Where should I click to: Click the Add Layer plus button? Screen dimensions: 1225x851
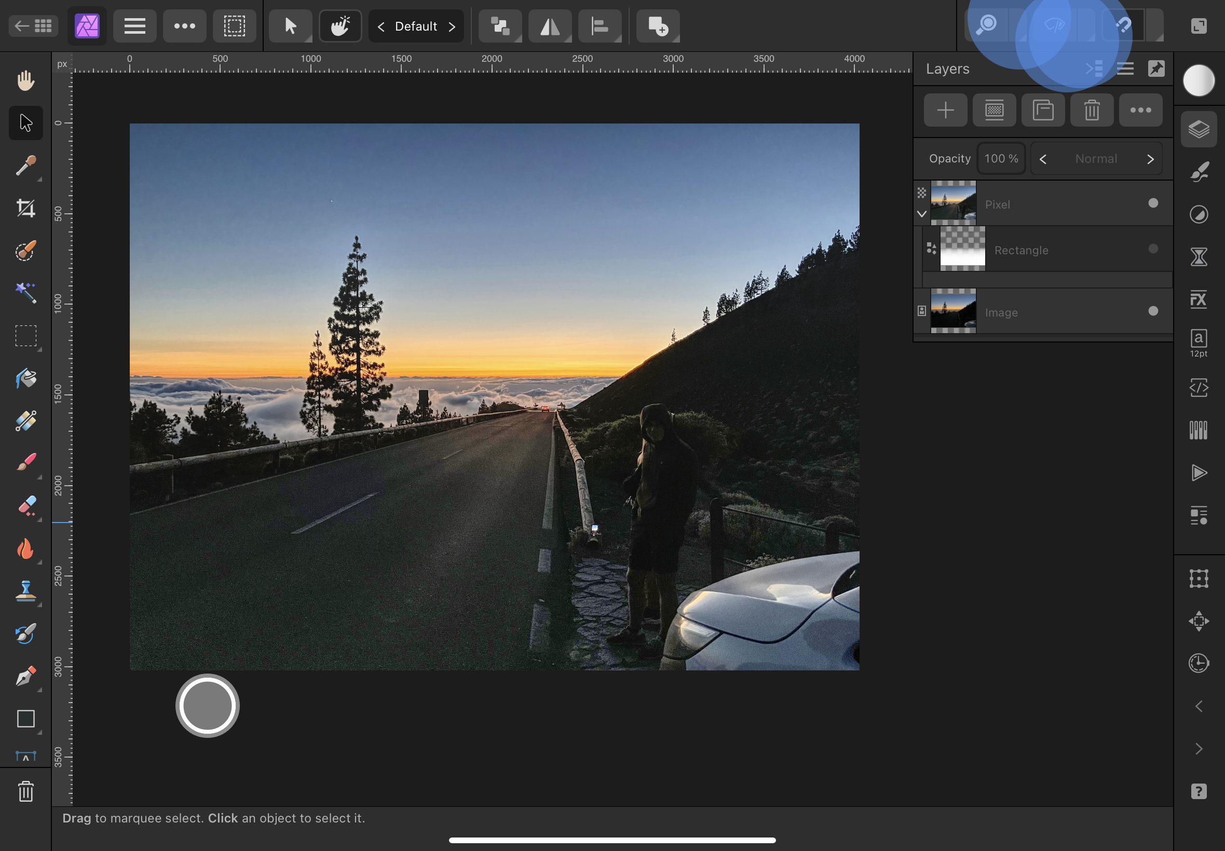[x=945, y=110]
